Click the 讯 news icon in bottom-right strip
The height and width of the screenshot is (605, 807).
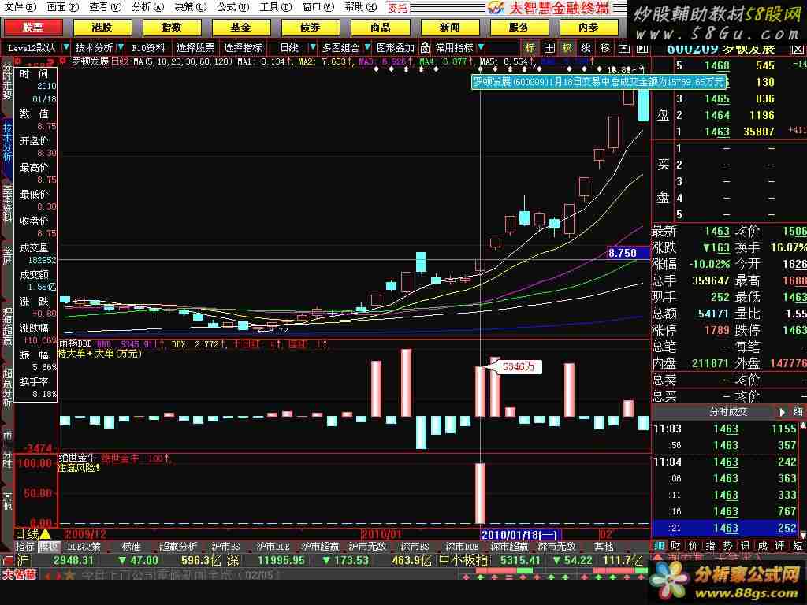(746, 546)
